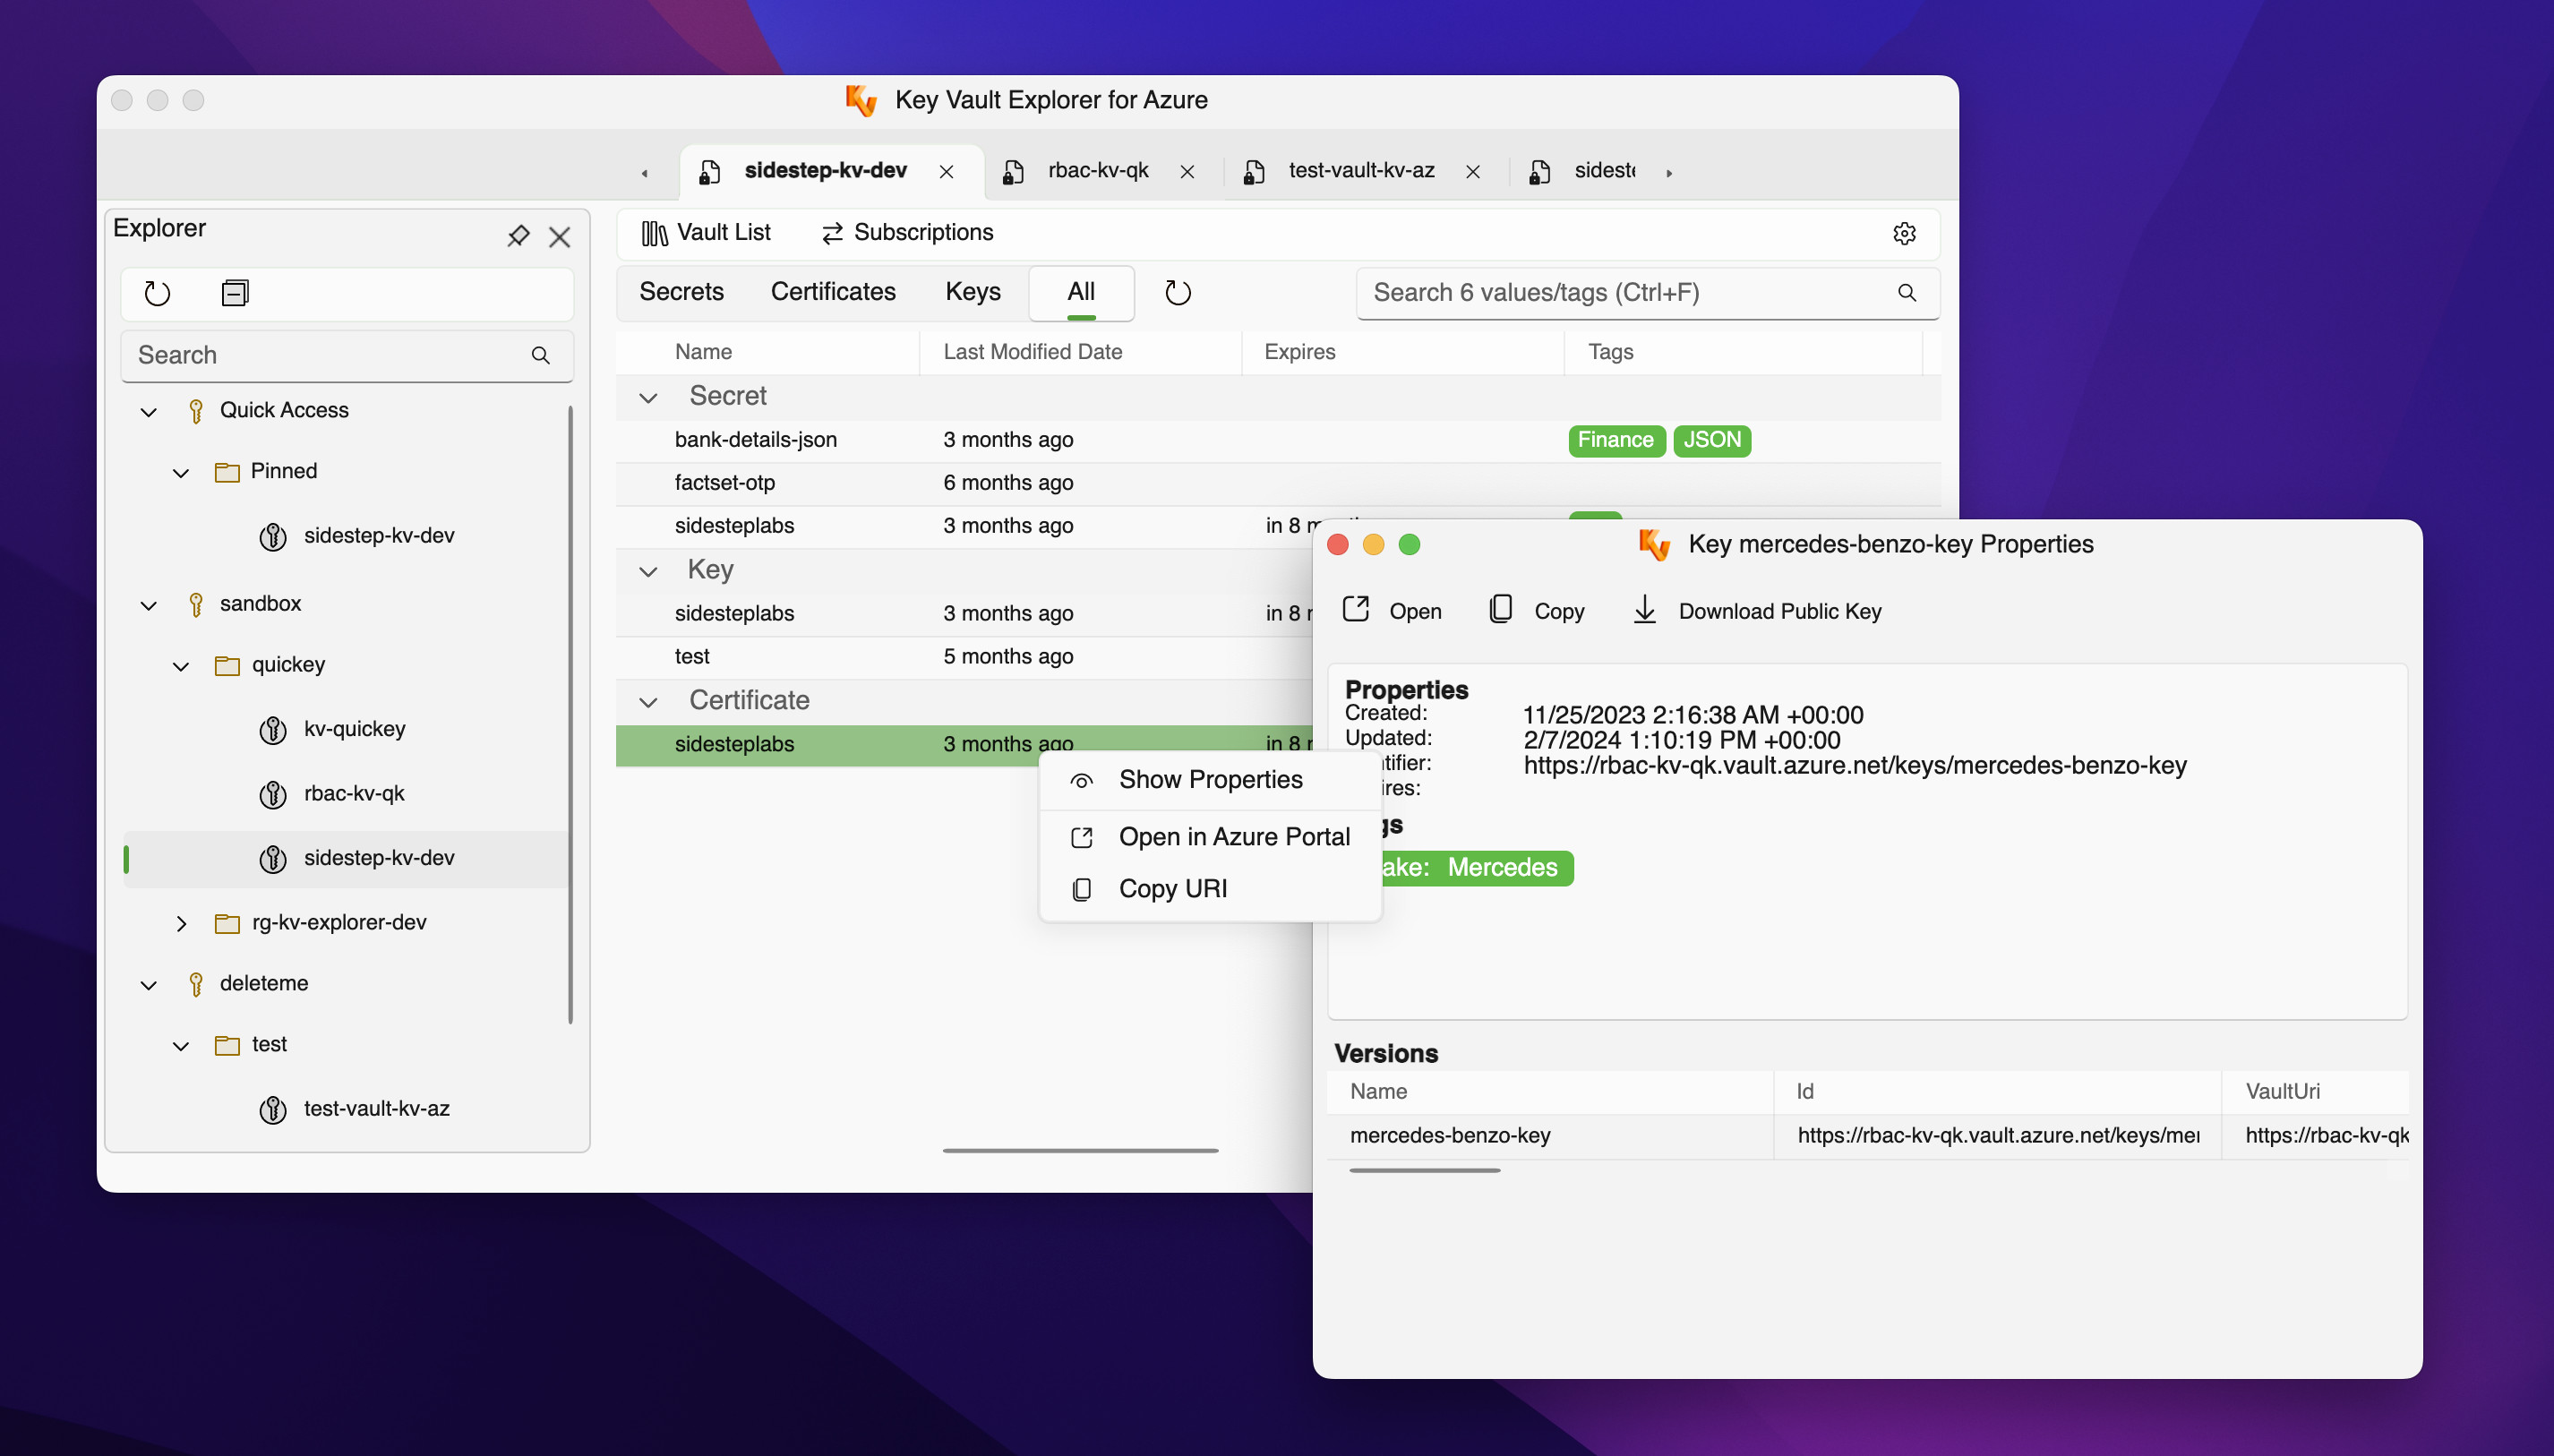Collapse the Certificate group
The height and width of the screenshot is (1456, 2554).
click(648, 702)
